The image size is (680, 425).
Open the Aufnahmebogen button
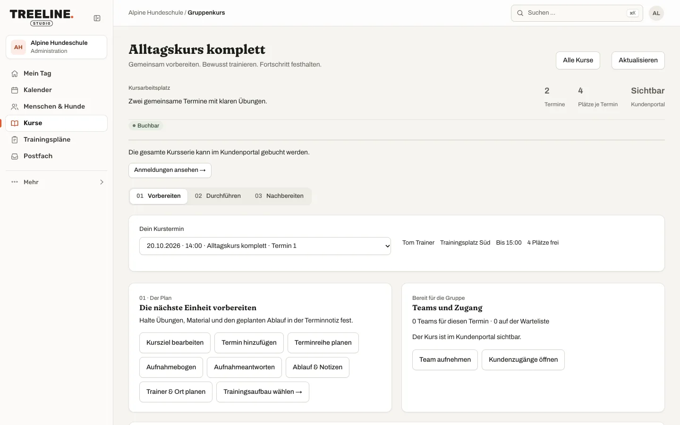tap(171, 367)
